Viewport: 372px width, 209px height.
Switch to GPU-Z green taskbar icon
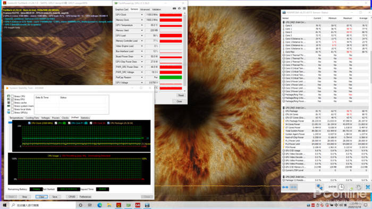[x=129, y=205]
